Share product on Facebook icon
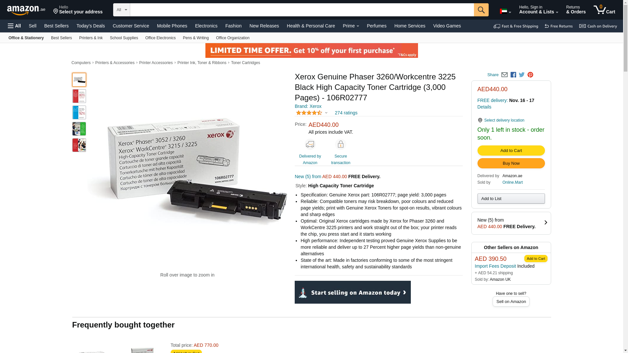628x353 pixels. (513, 75)
